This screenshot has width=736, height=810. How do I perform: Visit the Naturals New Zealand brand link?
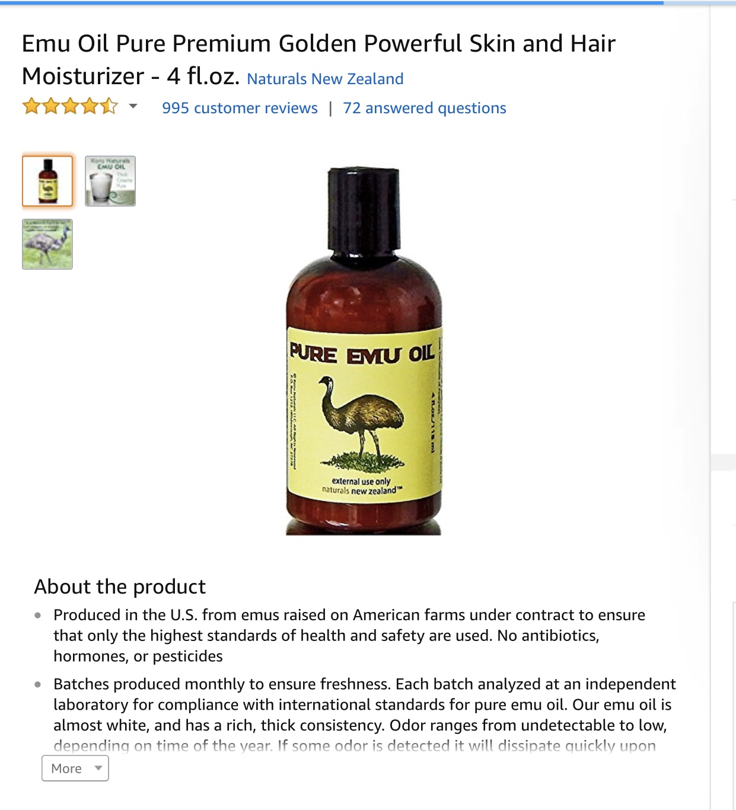[x=325, y=79]
